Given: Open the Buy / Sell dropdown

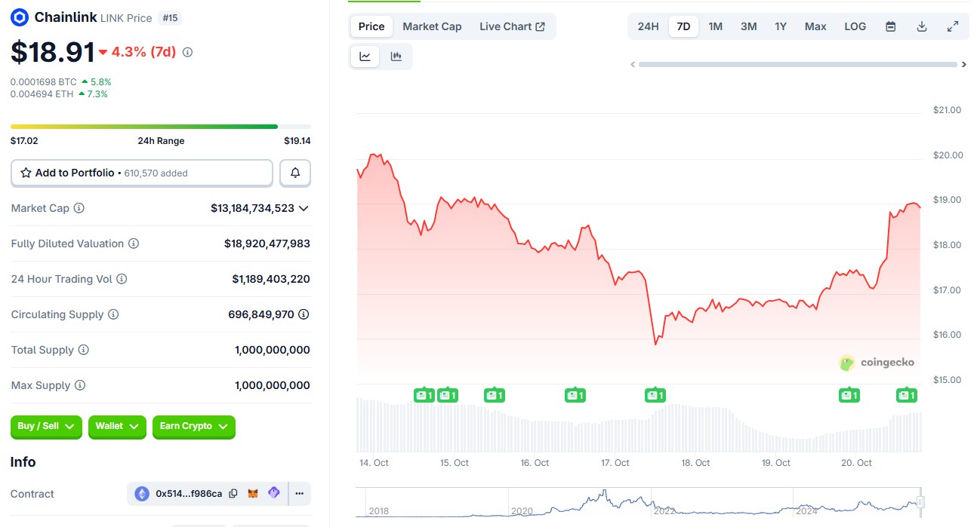Looking at the screenshot, I should tap(46, 427).
